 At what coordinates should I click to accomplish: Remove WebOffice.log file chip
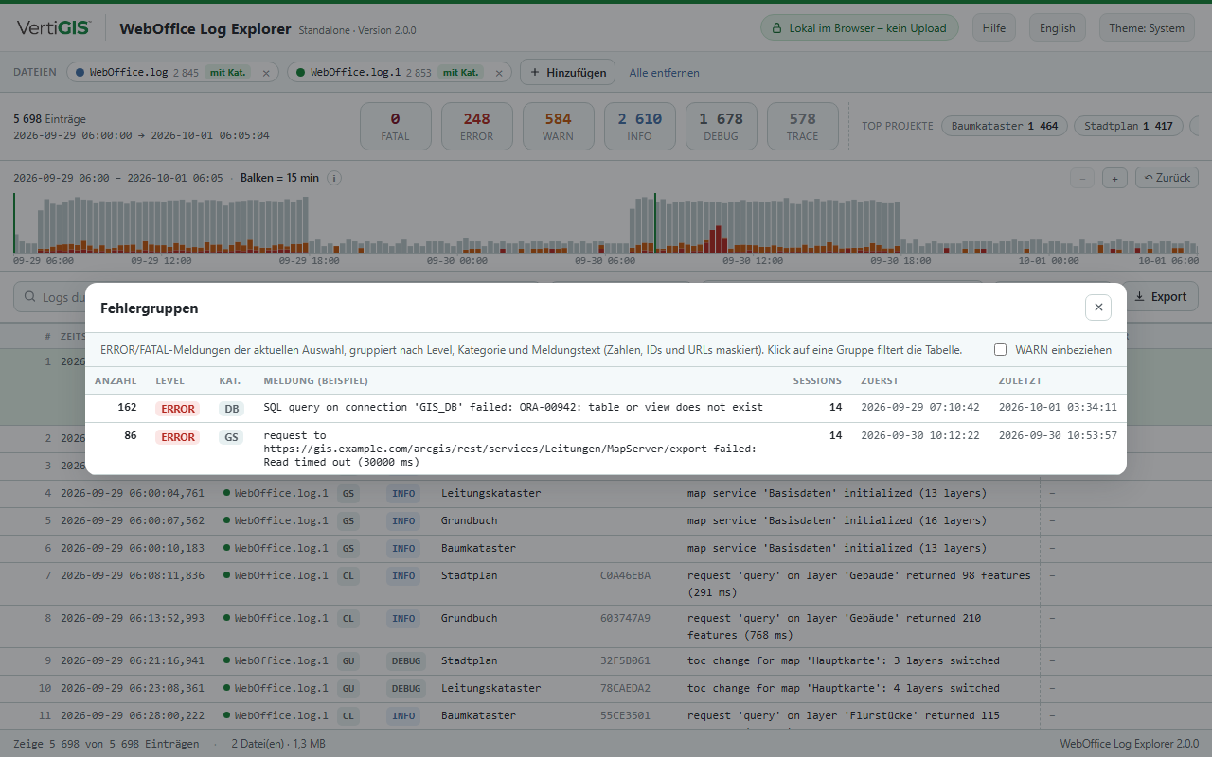coord(266,73)
